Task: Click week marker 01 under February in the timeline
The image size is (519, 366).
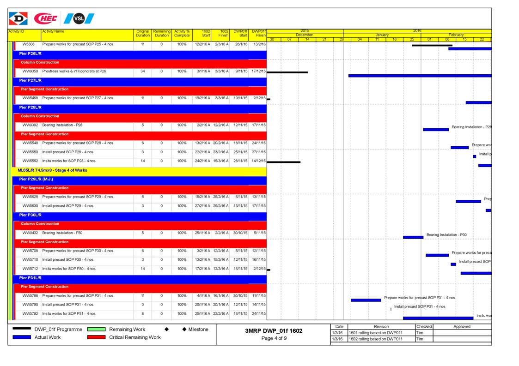Action: [x=429, y=39]
